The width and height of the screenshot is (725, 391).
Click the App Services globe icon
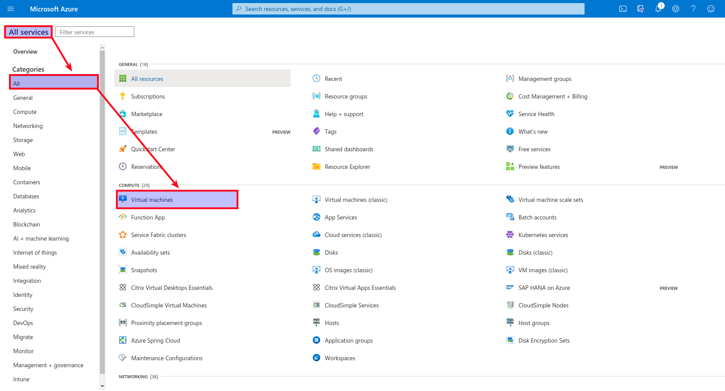(x=316, y=217)
